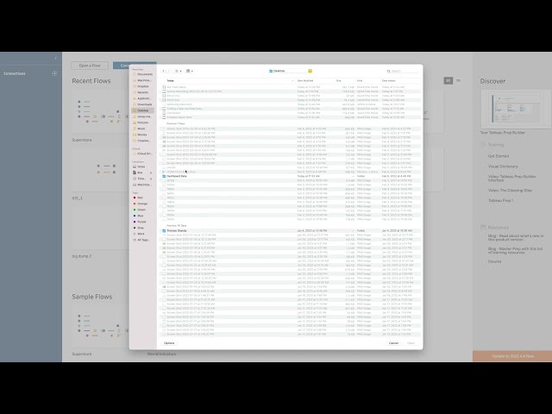Image resolution: width=552 pixels, height=414 pixels.
Task: Click Open a Flow in Tableau Prep
Action: pyautogui.click(x=90, y=66)
